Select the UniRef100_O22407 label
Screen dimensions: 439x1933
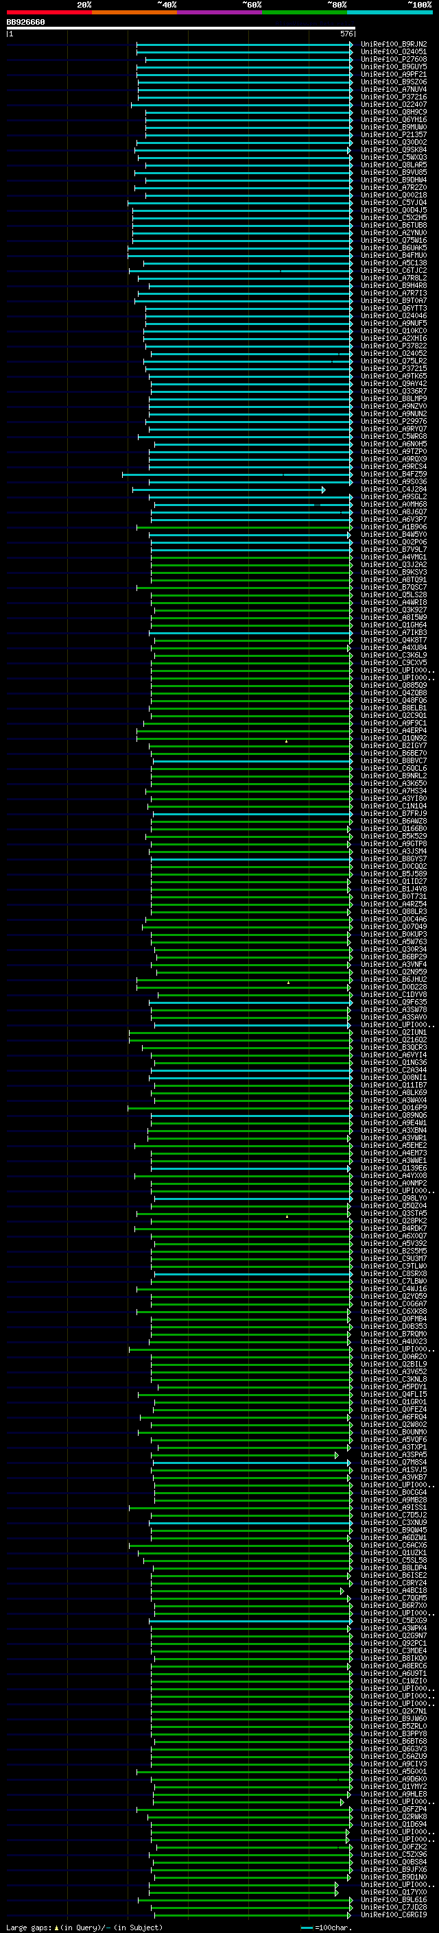click(394, 104)
